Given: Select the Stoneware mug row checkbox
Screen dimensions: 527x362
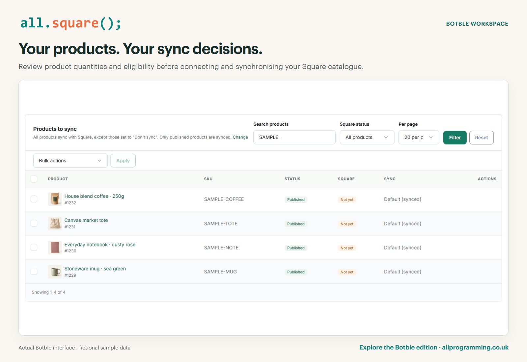Looking at the screenshot, I should (x=34, y=271).
